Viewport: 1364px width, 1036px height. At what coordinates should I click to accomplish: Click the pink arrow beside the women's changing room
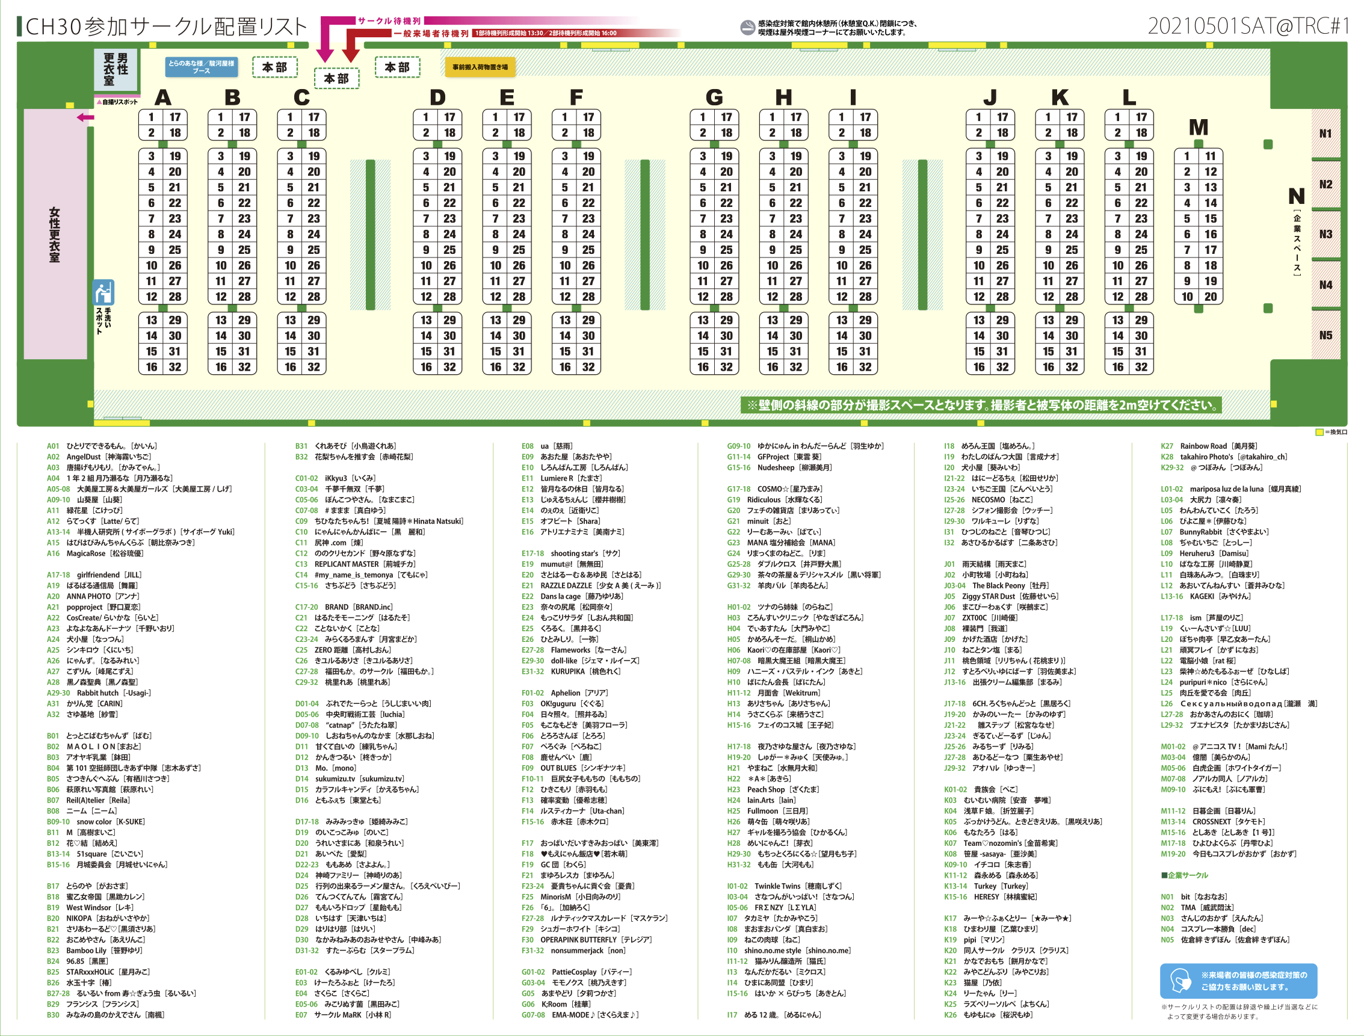coord(85,117)
